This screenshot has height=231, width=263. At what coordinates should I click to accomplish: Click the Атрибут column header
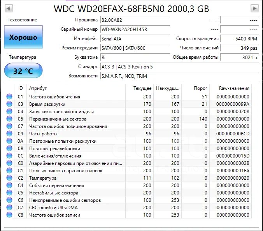point(76,88)
